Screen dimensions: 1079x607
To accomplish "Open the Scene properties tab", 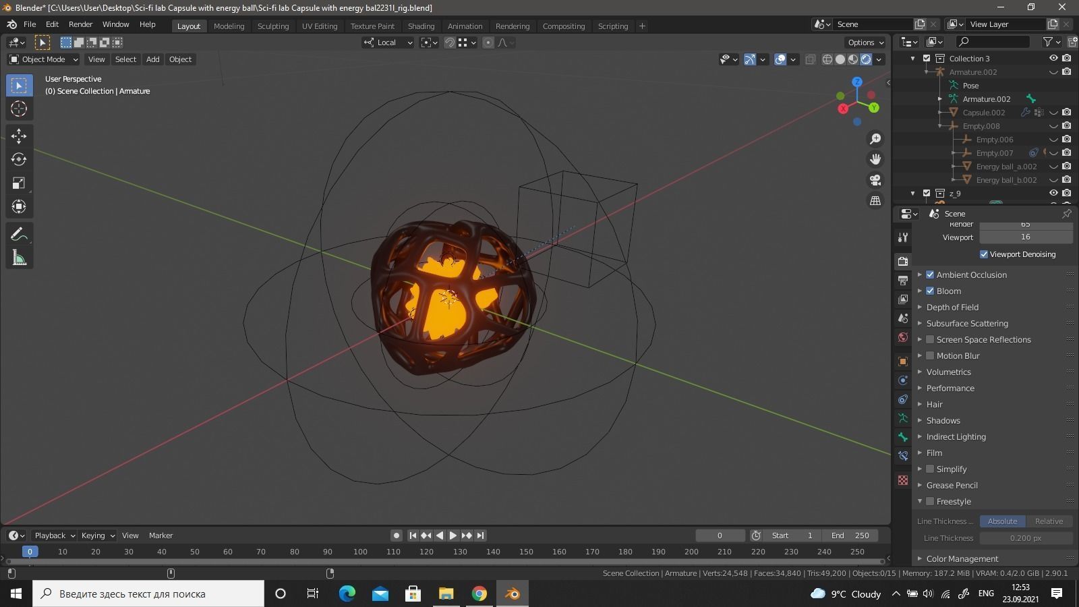I will coord(903,318).
